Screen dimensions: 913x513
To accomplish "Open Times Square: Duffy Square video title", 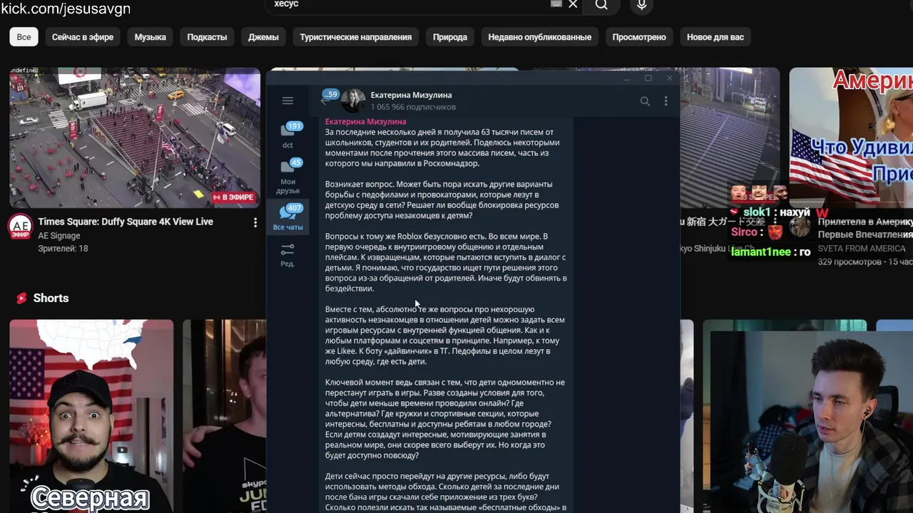I will click(x=126, y=222).
